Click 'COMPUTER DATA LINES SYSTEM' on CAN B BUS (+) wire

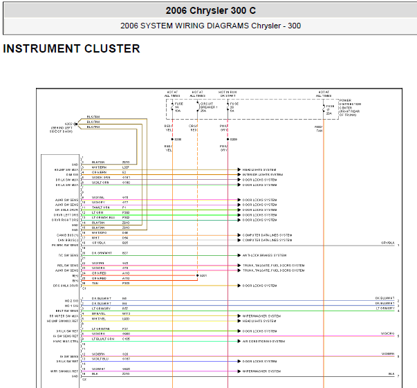coord(267,235)
